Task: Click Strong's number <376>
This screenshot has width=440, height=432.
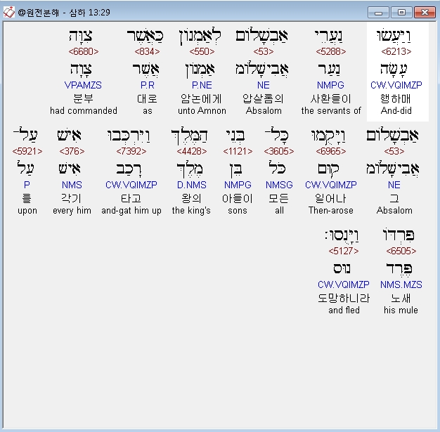Action: click(x=72, y=151)
